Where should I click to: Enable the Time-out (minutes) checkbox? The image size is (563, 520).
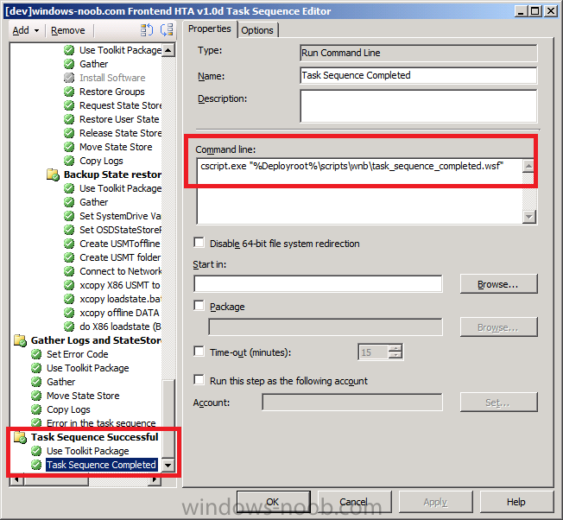[x=199, y=352]
